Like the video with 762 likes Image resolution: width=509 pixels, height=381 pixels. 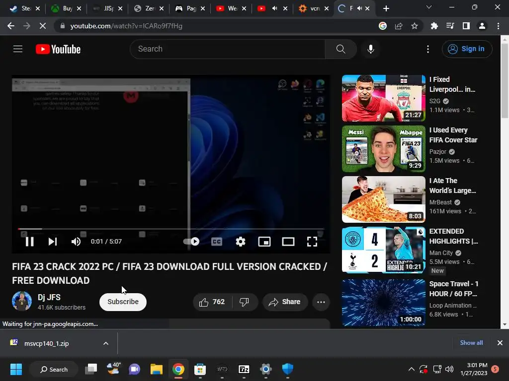point(213,302)
